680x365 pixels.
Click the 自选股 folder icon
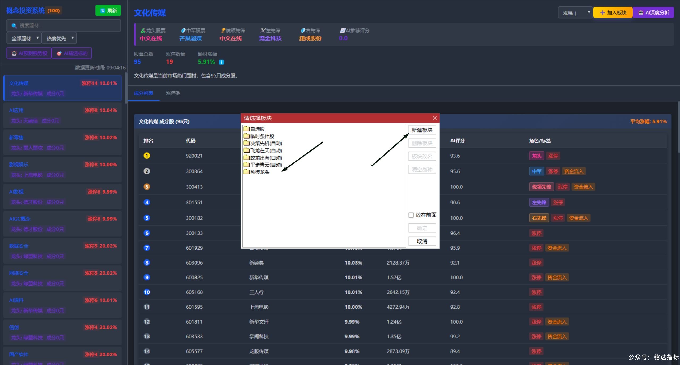[246, 129]
